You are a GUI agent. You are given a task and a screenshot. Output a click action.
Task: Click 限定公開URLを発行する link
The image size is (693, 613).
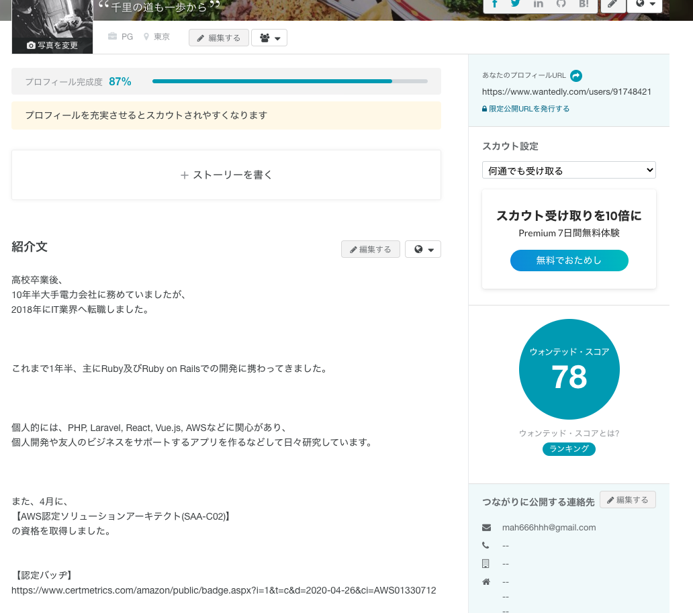click(526, 109)
